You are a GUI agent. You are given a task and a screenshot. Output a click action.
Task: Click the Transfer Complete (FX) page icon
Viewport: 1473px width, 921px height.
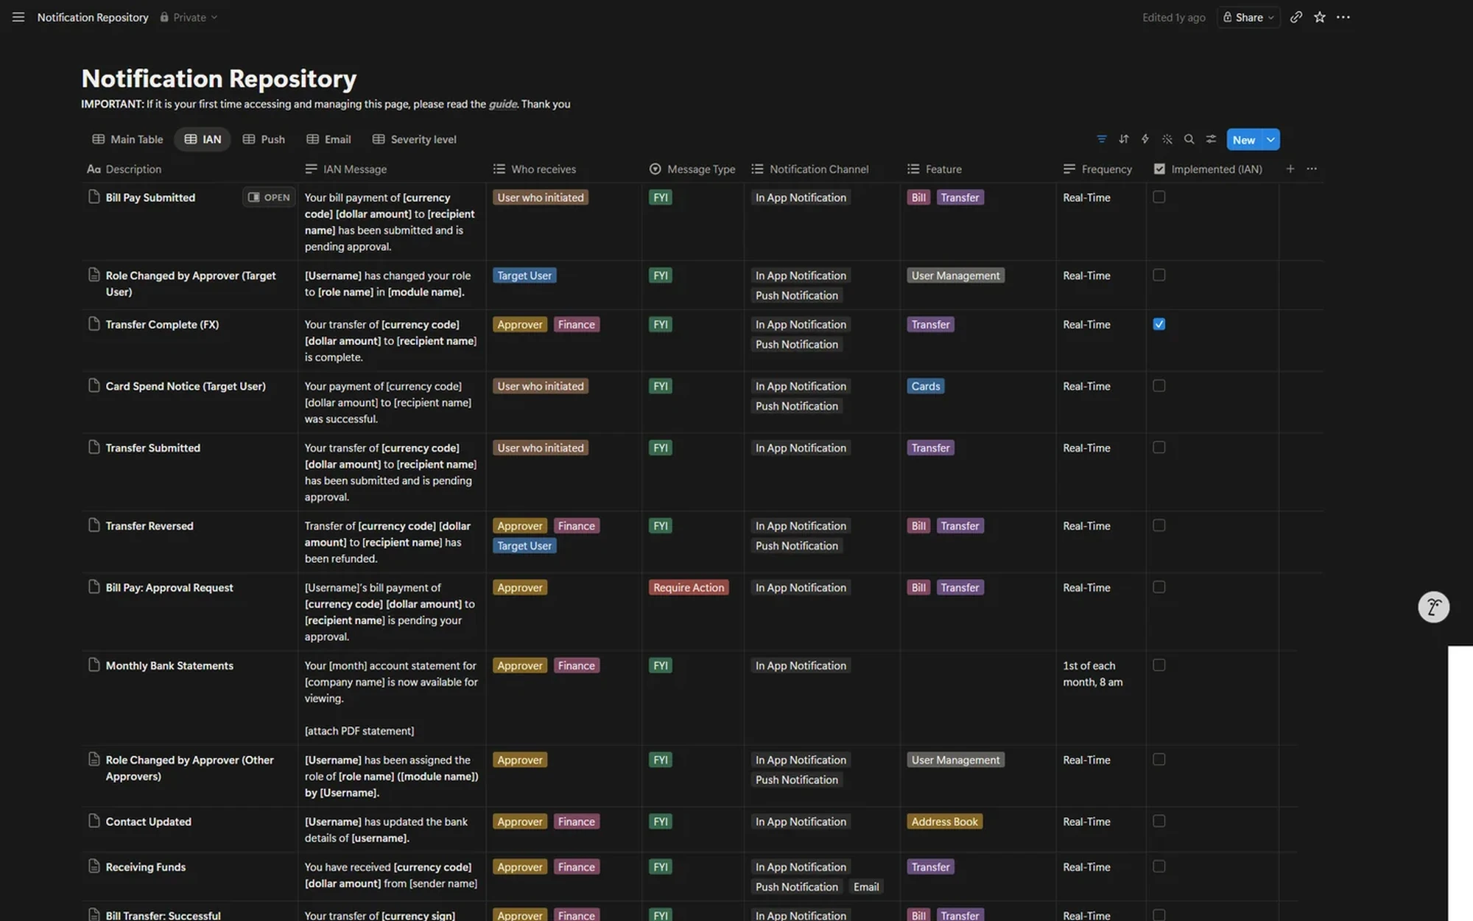pyautogui.click(x=94, y=323)
